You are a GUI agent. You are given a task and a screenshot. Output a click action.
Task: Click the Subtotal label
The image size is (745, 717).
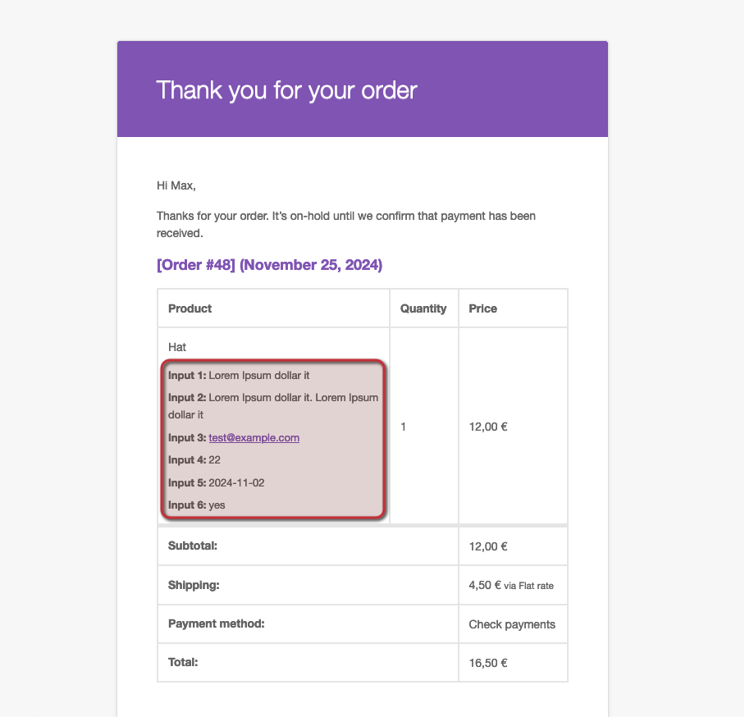tap(193, 546)
